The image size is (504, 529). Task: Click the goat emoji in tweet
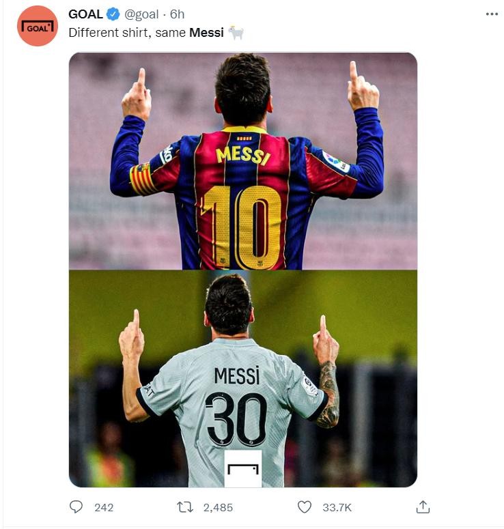click(x=236, y=32)
